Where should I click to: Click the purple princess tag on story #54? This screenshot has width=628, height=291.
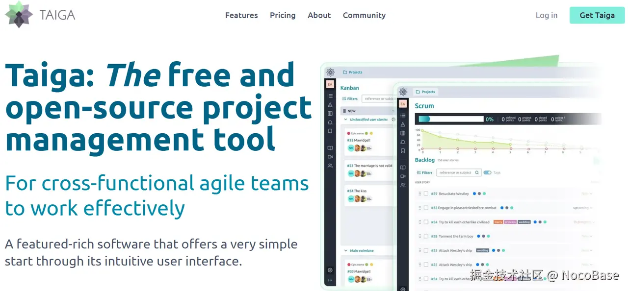point(510,222)
